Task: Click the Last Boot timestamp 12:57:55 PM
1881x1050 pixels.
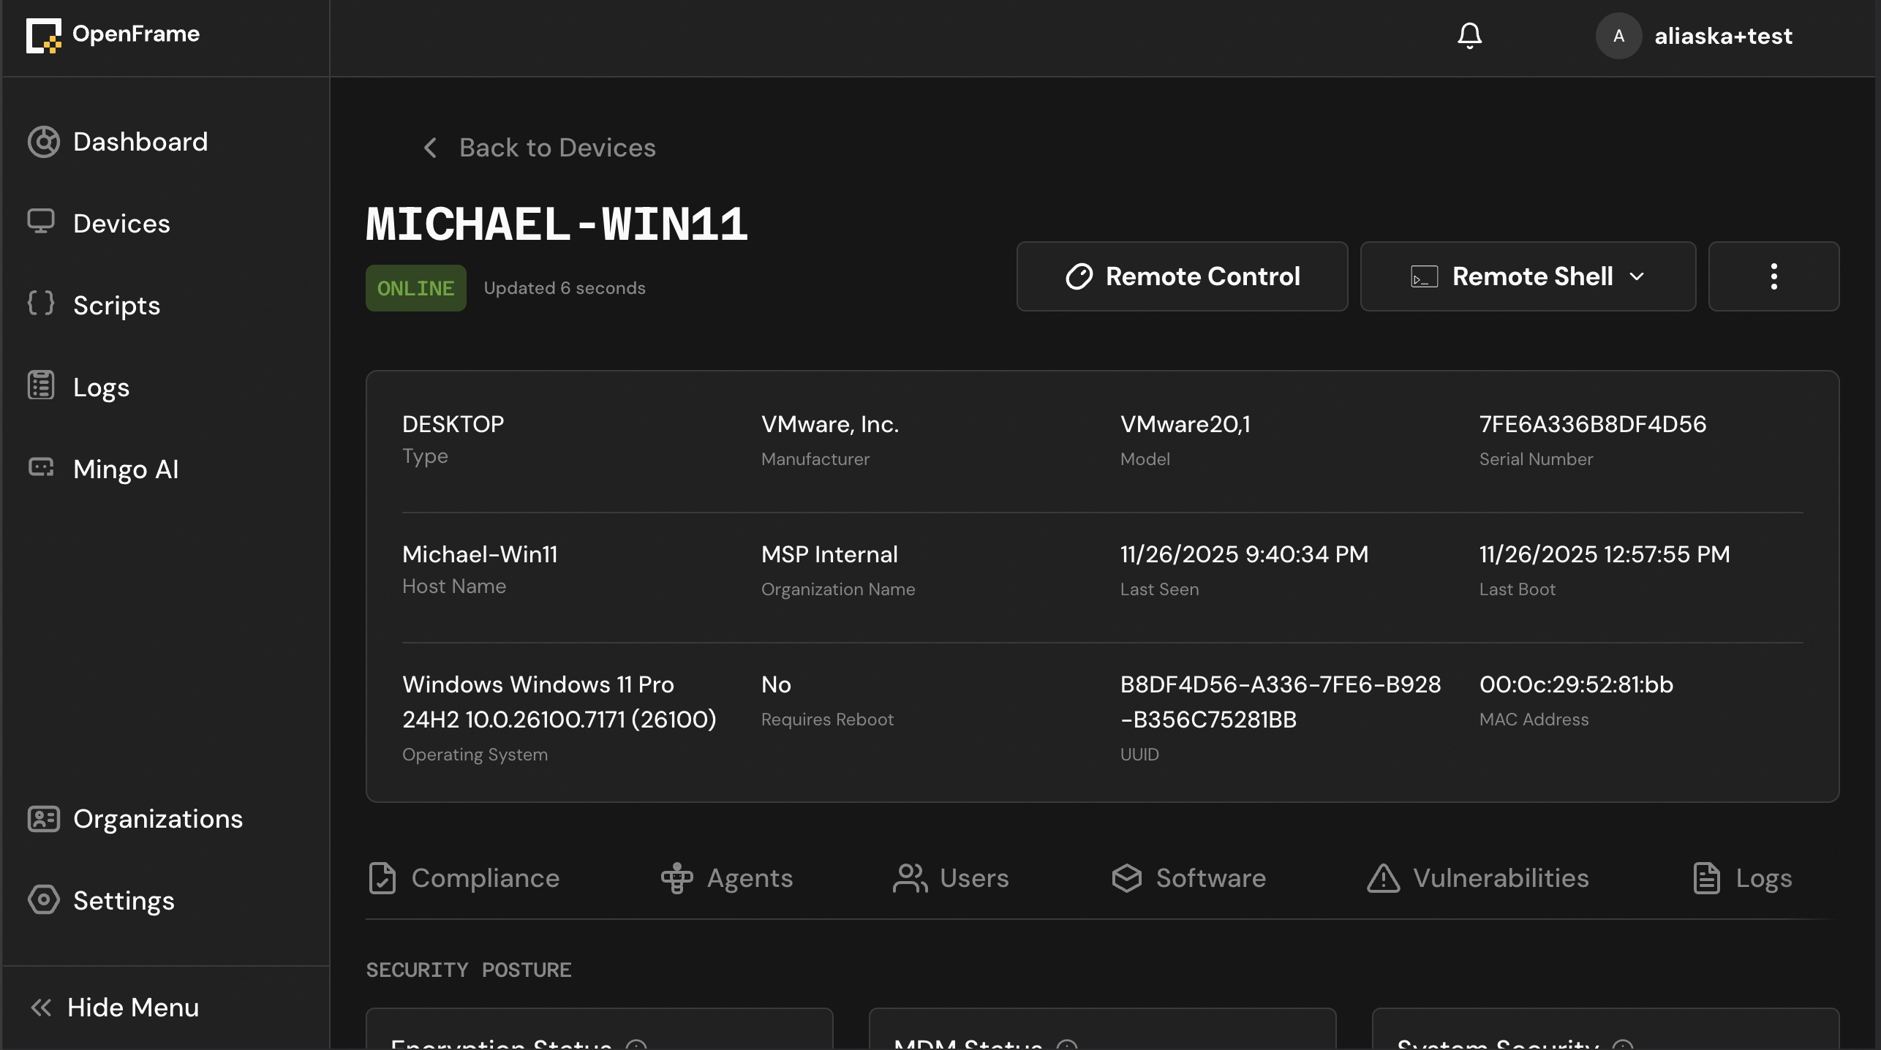Action: [x=1605, y=554]
